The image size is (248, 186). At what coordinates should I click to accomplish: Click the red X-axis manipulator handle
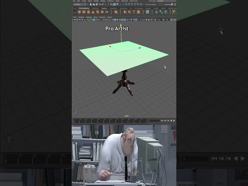[x=110, y=46]
